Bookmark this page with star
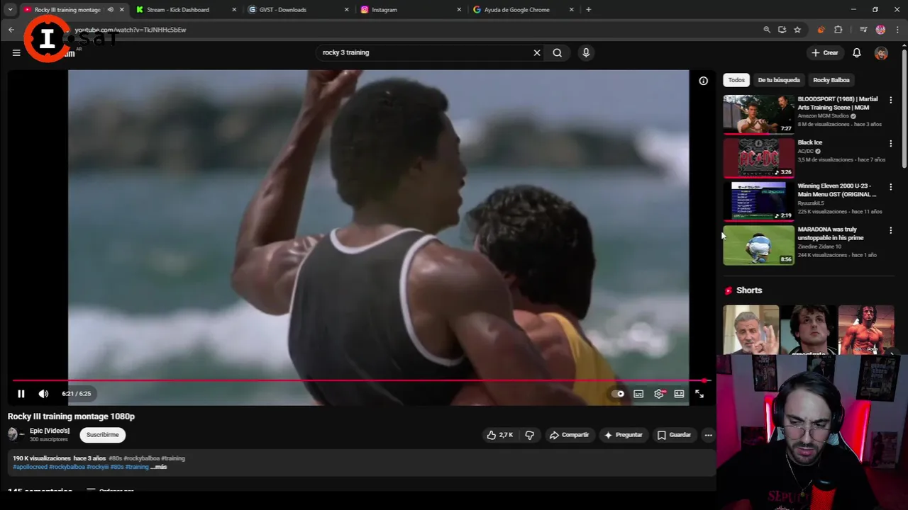 point(797,30)
